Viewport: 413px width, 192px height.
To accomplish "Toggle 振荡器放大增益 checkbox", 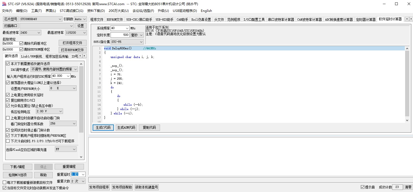I will [x=8, y=83].
